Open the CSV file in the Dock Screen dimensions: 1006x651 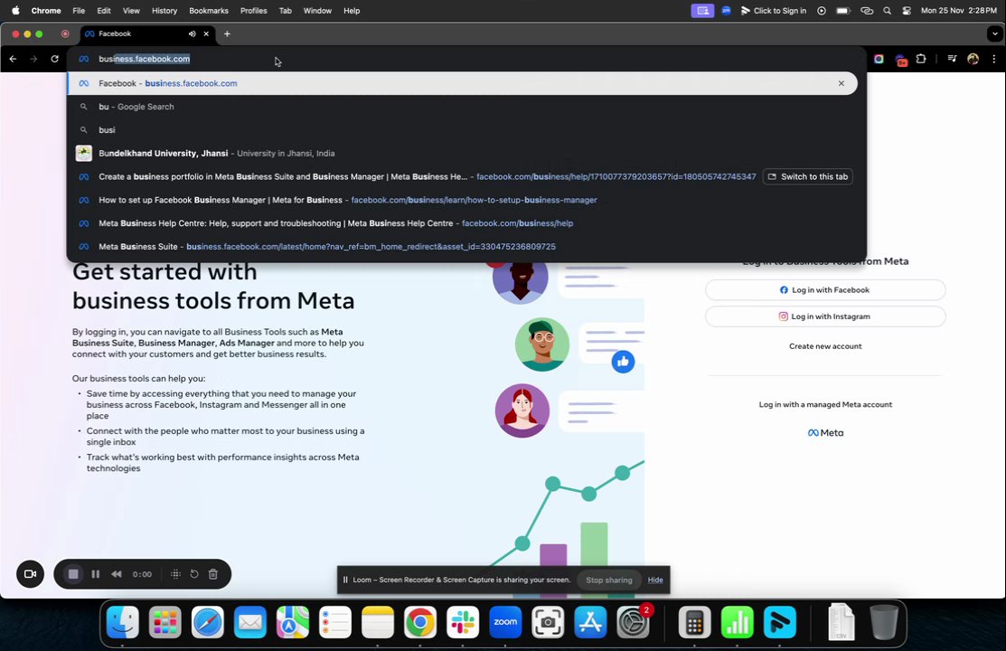(x=841, y=621)
